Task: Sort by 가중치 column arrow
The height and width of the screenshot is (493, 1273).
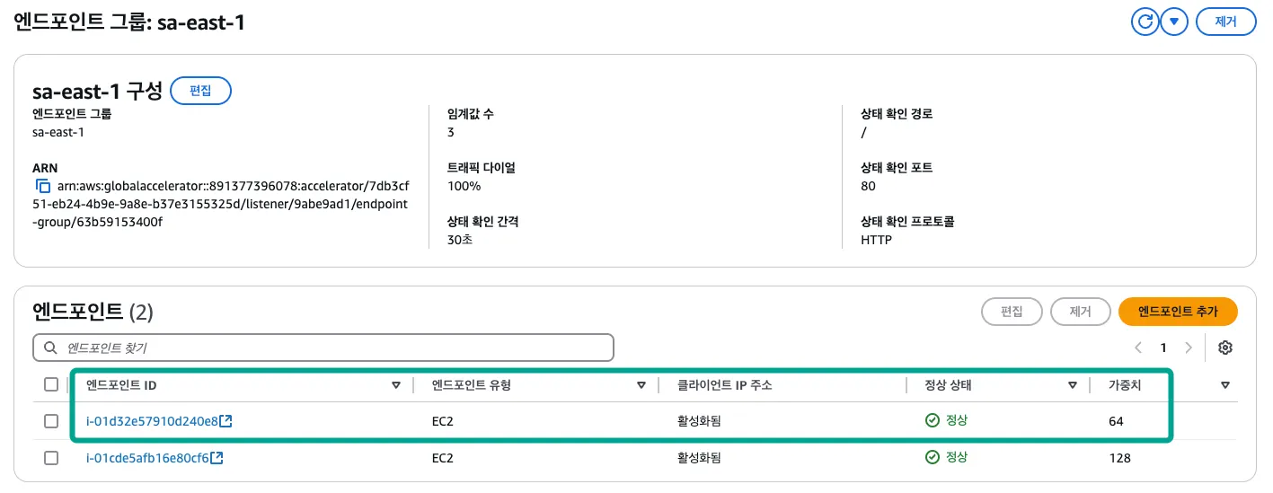Action: coord(1225,386)
